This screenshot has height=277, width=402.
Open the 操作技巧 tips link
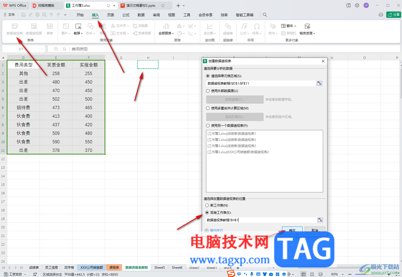point(216,230)
